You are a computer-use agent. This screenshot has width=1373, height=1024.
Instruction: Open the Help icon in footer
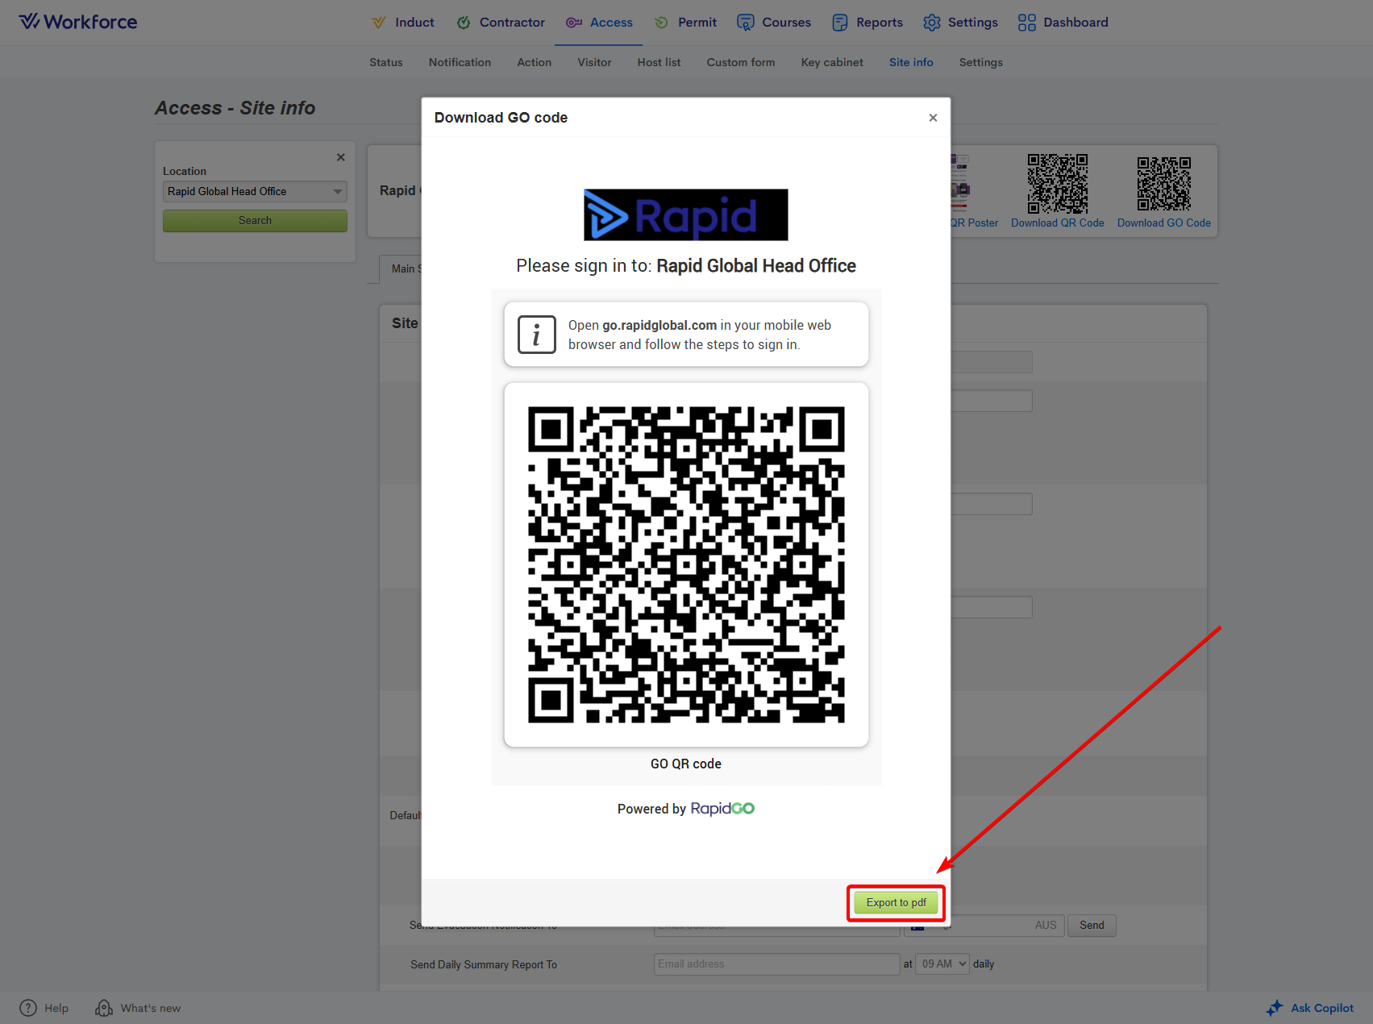pos(28,1008)
